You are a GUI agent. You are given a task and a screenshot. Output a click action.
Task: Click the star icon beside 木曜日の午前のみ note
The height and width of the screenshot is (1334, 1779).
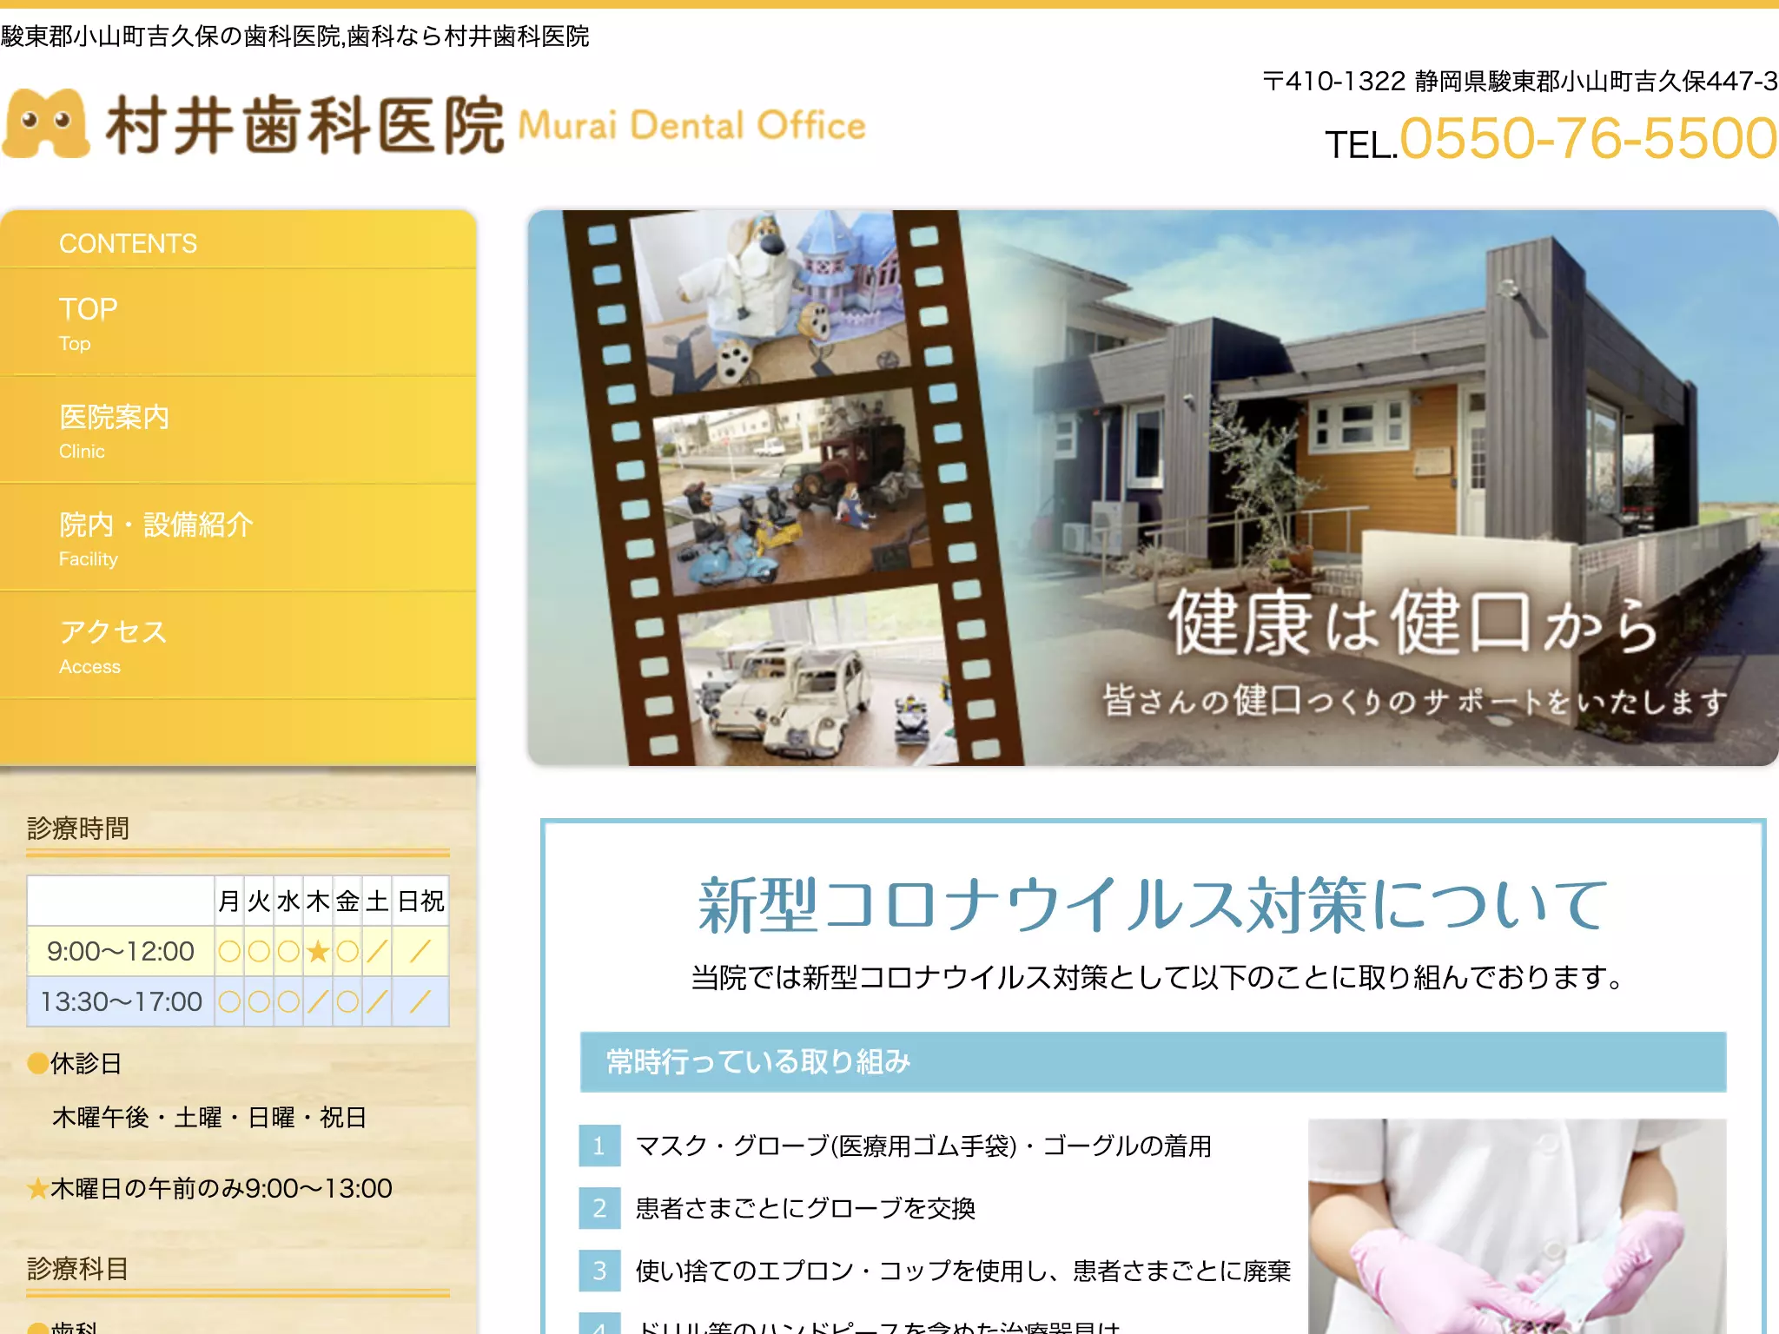(37, 1188)
